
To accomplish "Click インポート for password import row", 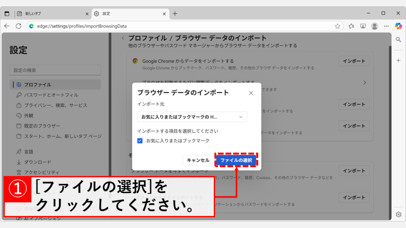I will point(354,198).
